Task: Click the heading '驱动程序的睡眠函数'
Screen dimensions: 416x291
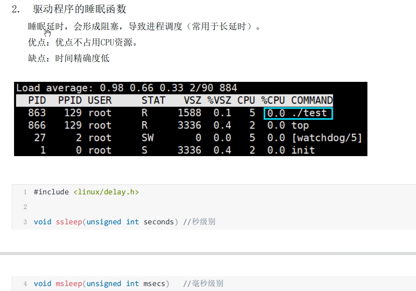Action: (x=79, y=9)
